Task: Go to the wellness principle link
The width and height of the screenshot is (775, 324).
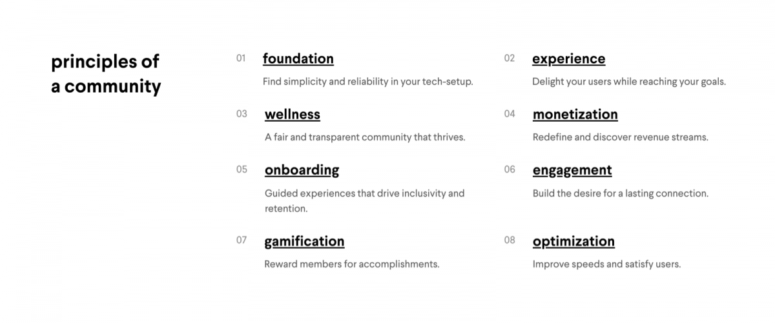Action: click(x=293, y=115)
